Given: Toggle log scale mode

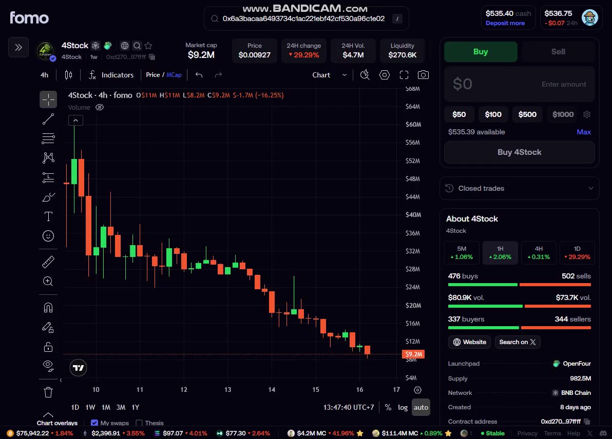Looking at the screenshot, I should click(x=403, y=407).
